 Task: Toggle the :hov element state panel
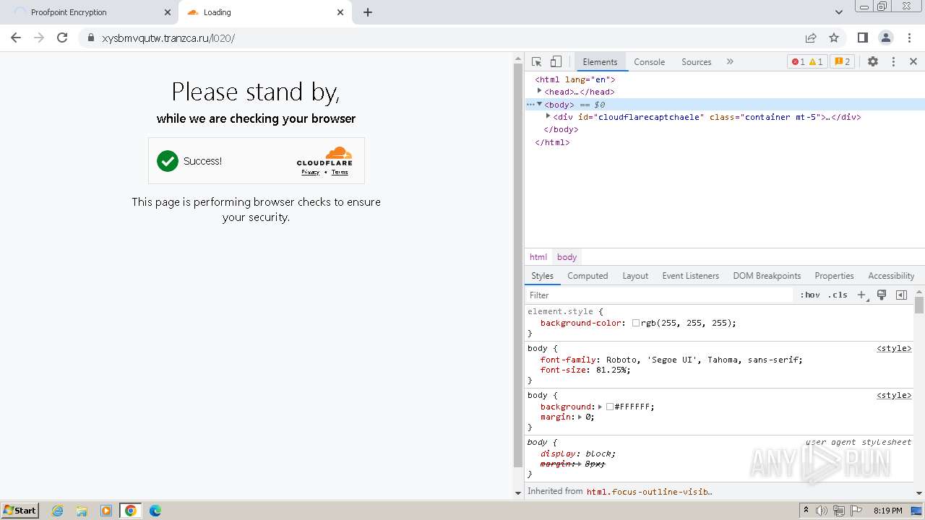[x=810, y=295]
